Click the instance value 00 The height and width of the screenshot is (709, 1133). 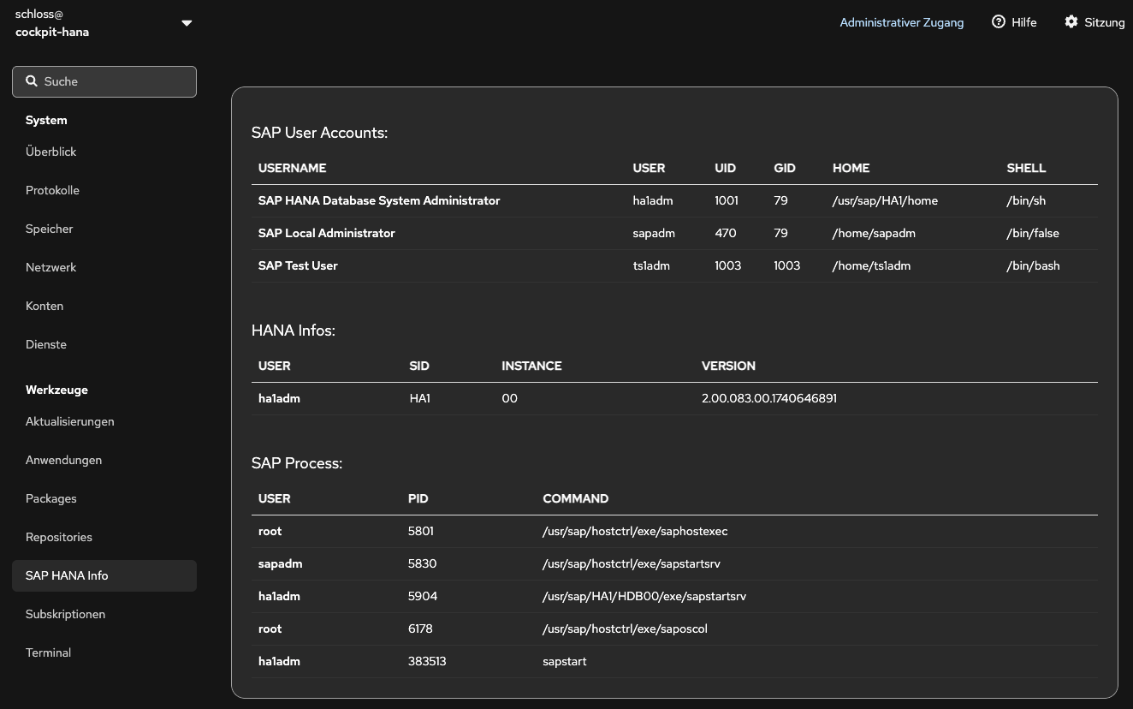click(509, 398)
